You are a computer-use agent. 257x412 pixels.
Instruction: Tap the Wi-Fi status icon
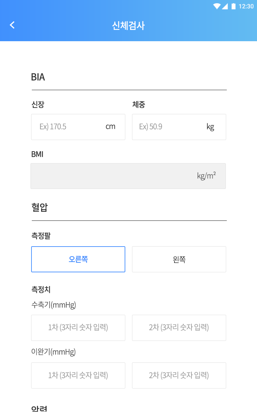click(x=217, y=6)
